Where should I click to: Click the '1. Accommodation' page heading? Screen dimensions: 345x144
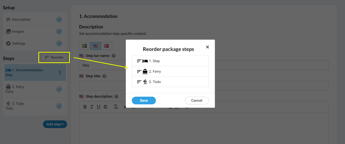click(x=98, y=16)
